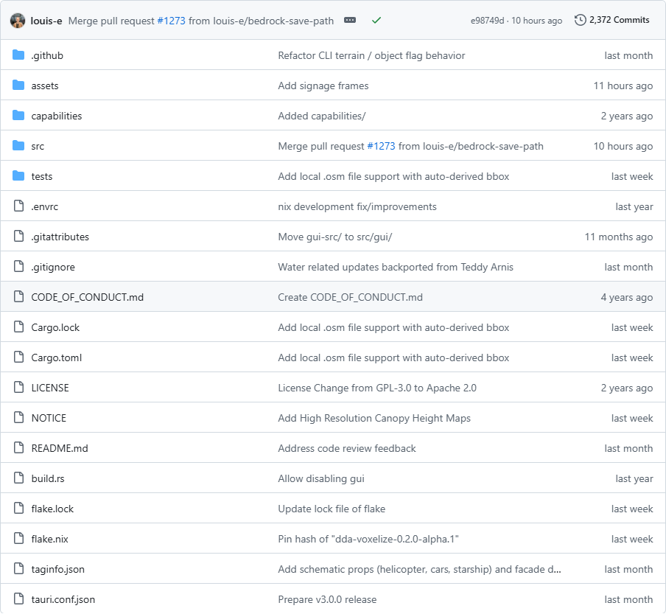Click the LICENSE file icon

(18, 388)
